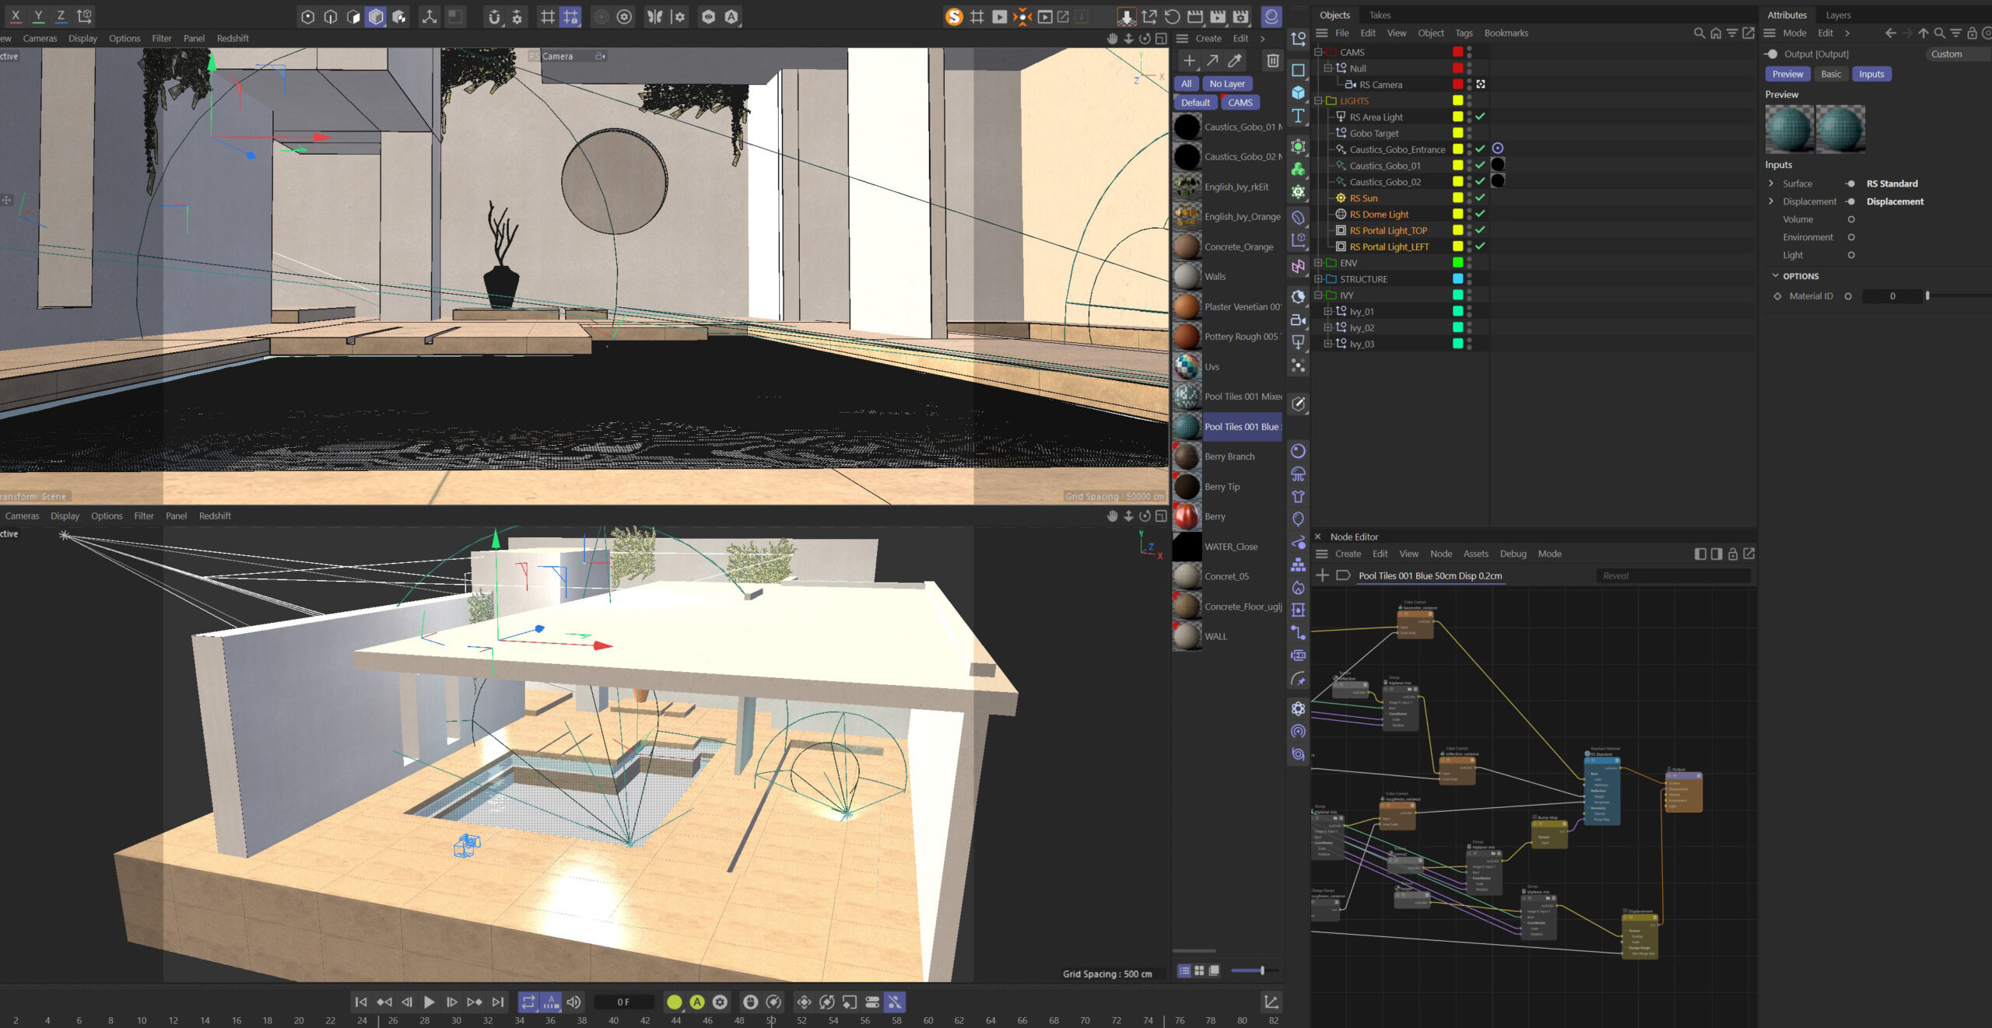Toggle the snap grid icon in top toolbar
Screen dimensions: 1992x1028
548,16
